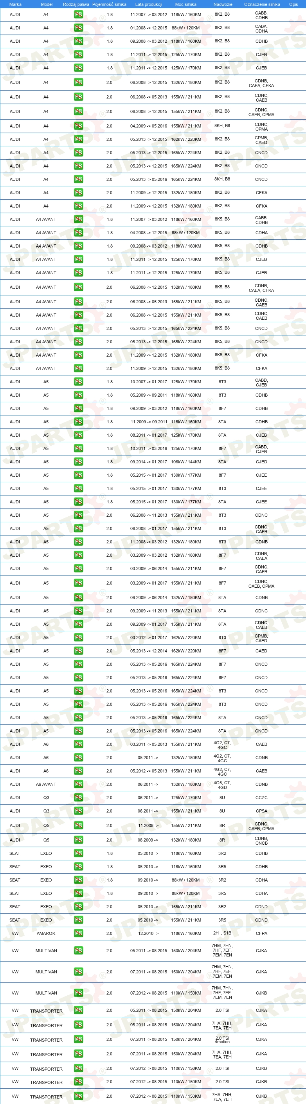Click the Opis column header

pyautogui.click(x=293, y=4)
